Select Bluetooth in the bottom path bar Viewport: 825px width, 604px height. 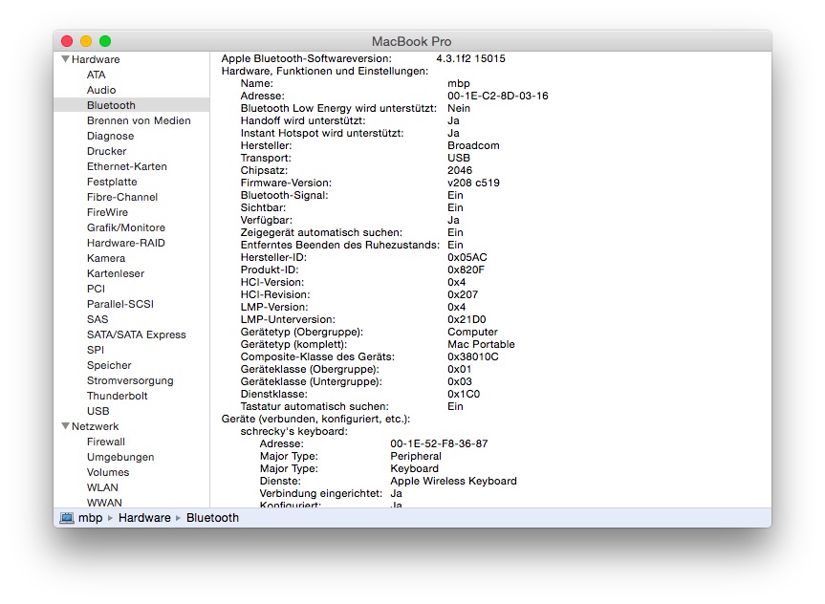(x=212, y=518)
